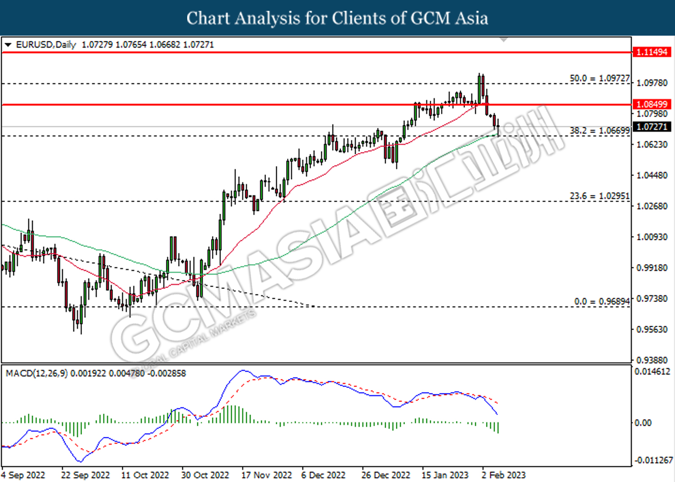Click the 0.0 = 0.96894 Fibonacci label

point(602,302)
